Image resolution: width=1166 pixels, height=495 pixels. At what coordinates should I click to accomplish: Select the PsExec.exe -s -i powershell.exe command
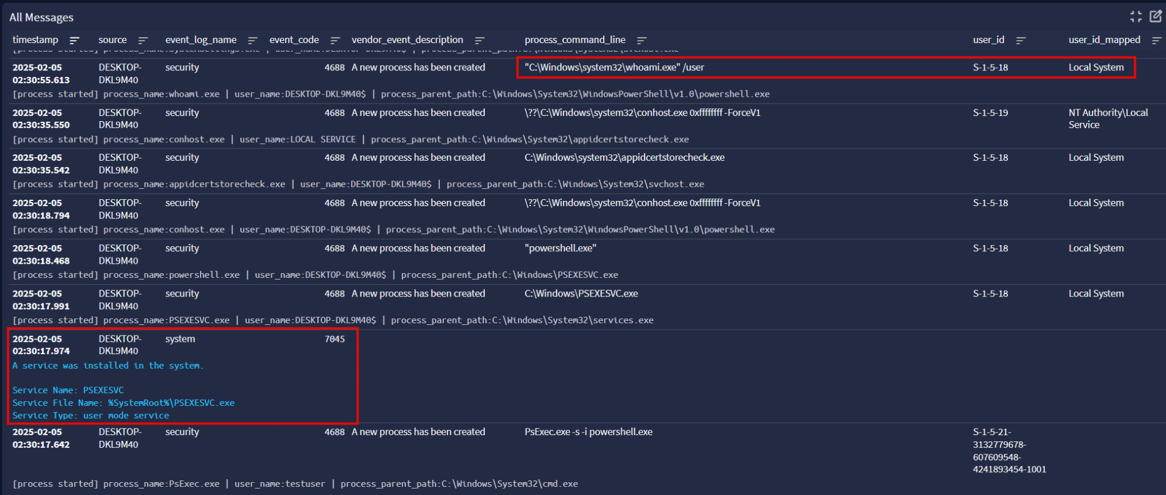[588, 432]
